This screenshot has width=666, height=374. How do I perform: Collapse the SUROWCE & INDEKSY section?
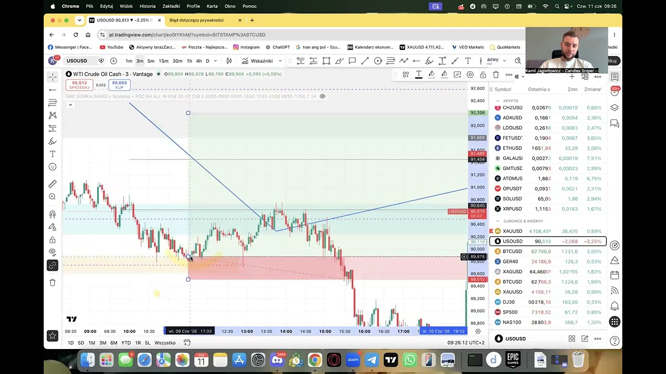498,221
